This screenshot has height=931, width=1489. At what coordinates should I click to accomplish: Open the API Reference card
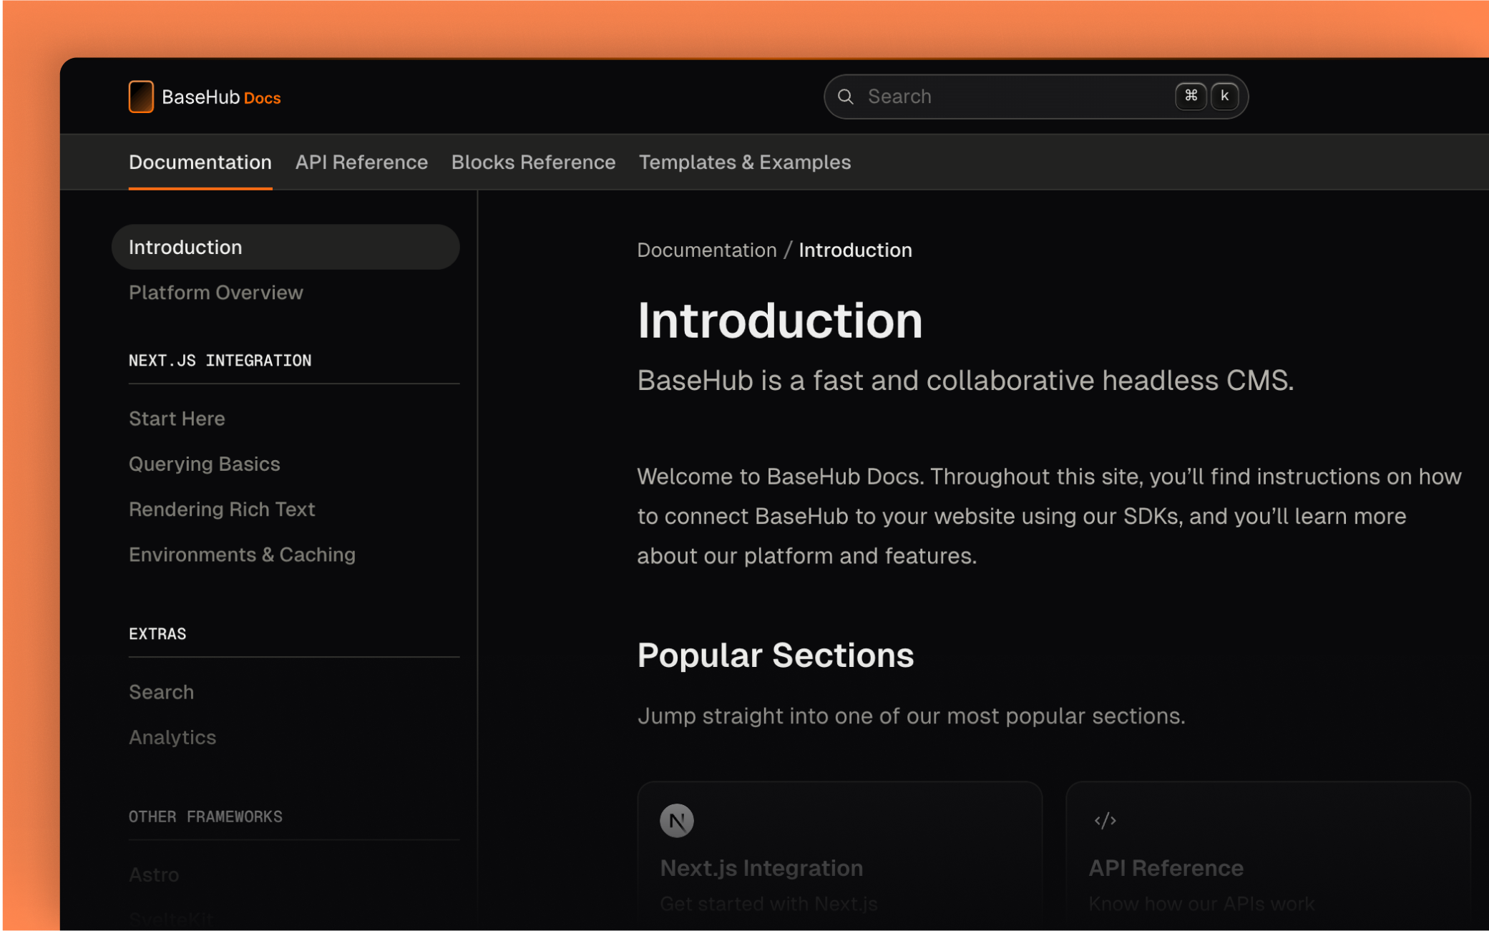(x=1267, y=856)
